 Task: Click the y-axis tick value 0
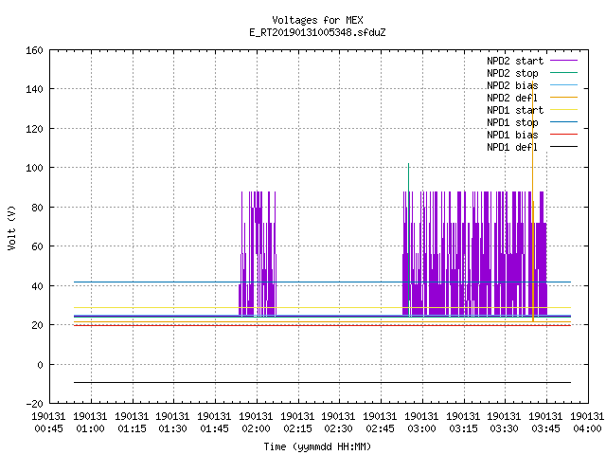click(x=40, y=364)
